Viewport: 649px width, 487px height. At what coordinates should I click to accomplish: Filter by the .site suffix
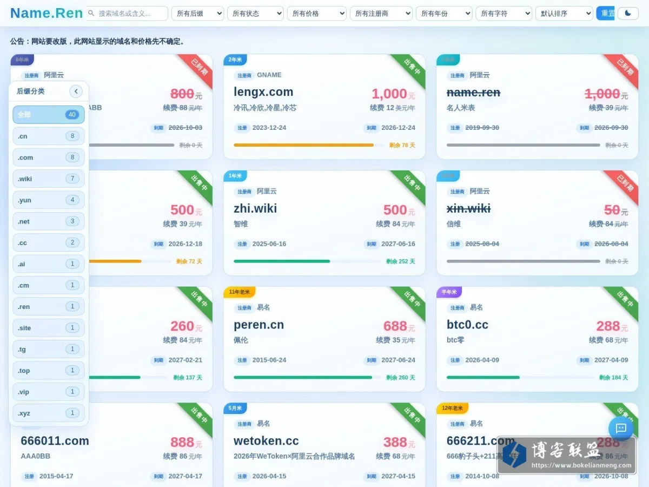[49, 327]
